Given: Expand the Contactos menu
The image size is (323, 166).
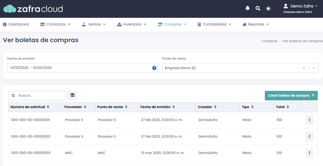Looking at the screenshot, I should (x=55, y=24).
